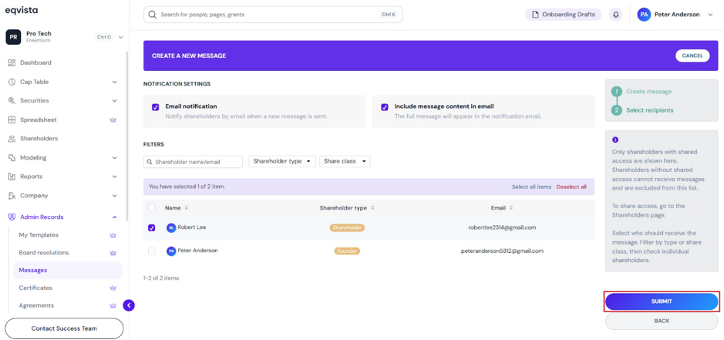Screen dimensions: 724x340
Task: Click the Onboarding Drafts document icon
Action: 536,15
